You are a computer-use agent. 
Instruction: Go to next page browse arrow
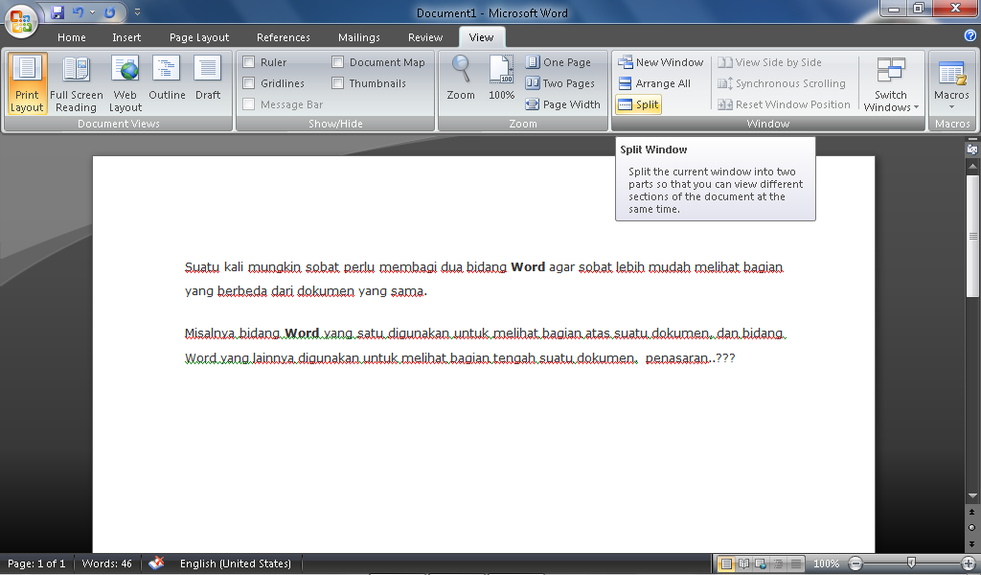pos(972,543)
